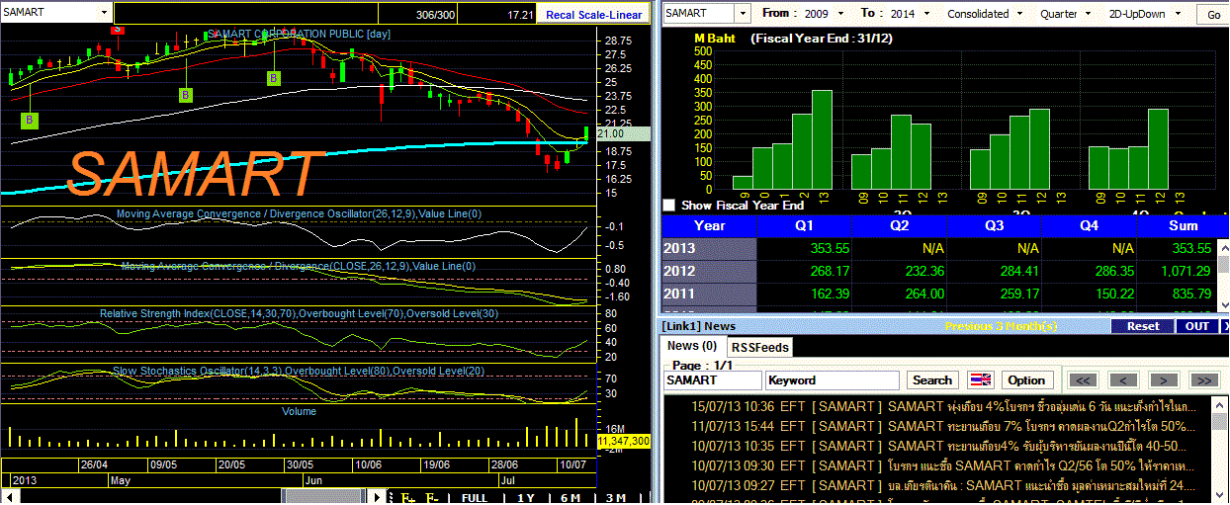
Task: Toggle the Show Fiscal Year End checkbox
Action: pos(668,206)
